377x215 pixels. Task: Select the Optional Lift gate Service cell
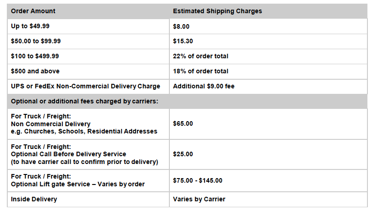88,181
